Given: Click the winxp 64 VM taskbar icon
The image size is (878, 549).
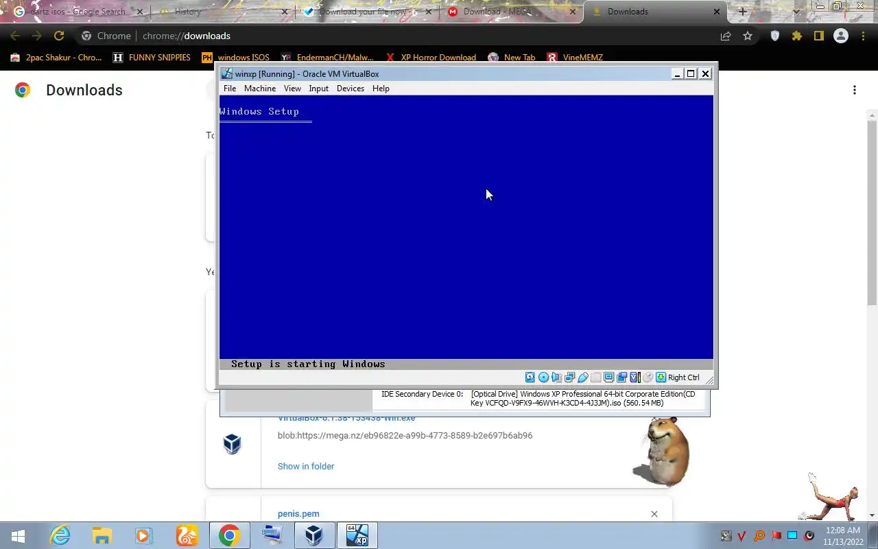Looking at the screenshot, I should coord(357,536).
